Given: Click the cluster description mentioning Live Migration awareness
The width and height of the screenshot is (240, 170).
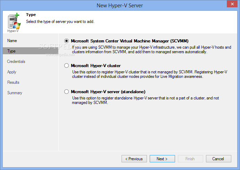Looking at the screenshot, I should click(150, 74).
